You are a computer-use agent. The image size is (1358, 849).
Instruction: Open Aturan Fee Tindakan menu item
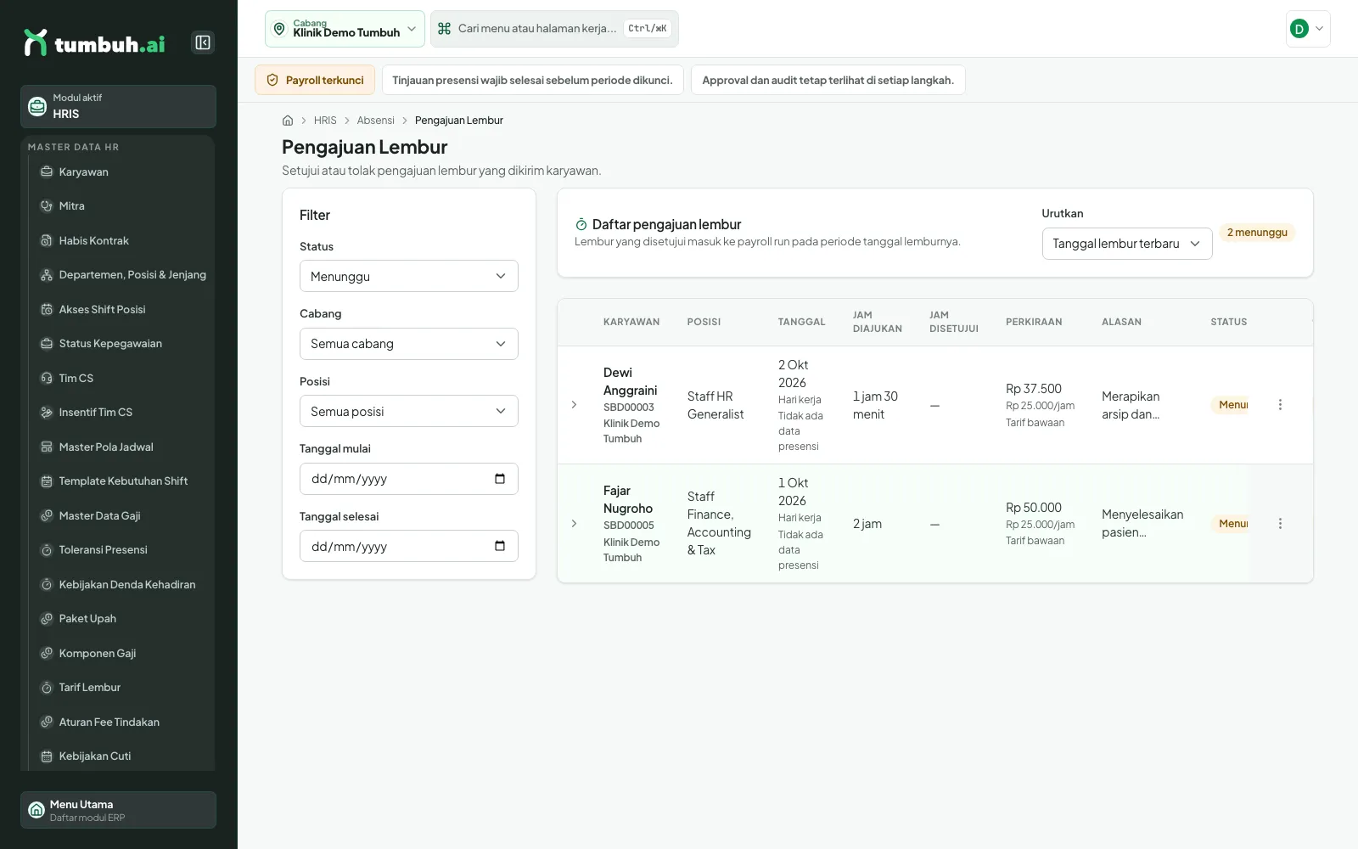(123, 722)
